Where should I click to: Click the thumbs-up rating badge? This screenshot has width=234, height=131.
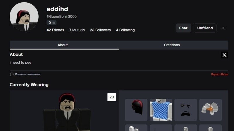(x=51, y=23)
